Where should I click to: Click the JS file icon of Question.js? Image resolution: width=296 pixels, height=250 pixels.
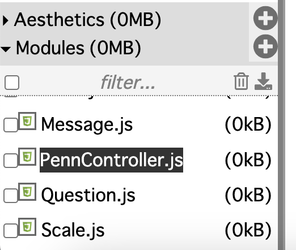[27, 192]
